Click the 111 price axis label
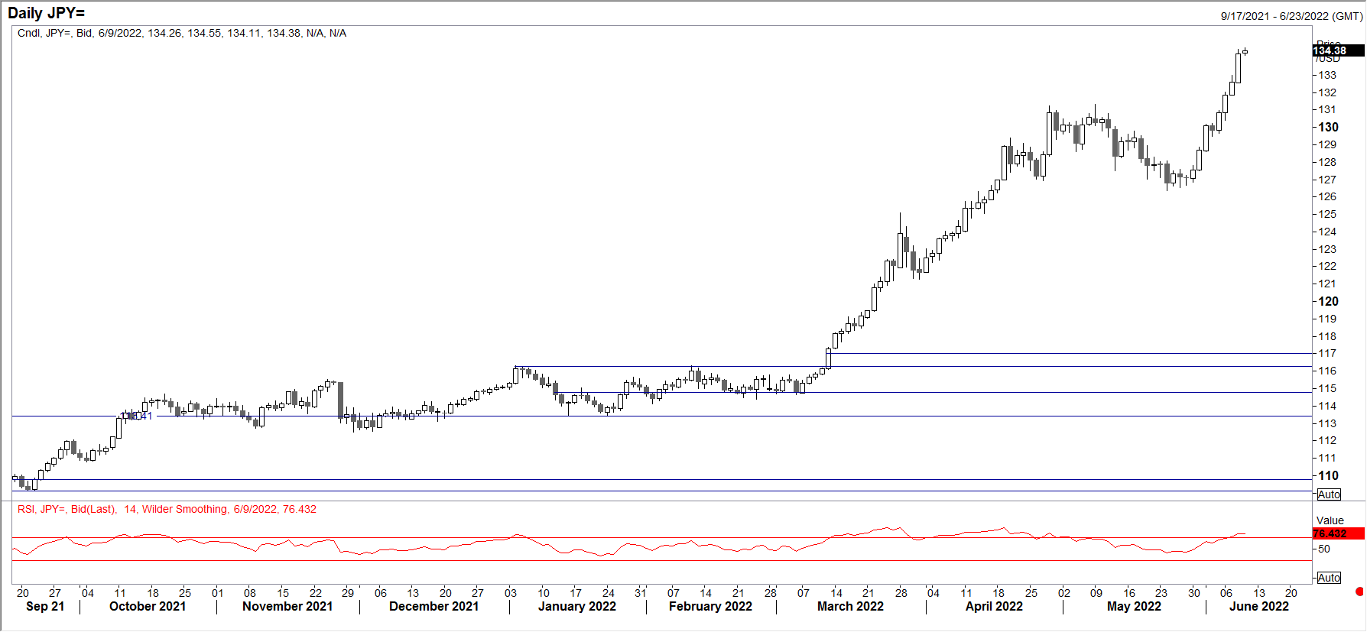1367x632 pixels. pos(1327,458)
